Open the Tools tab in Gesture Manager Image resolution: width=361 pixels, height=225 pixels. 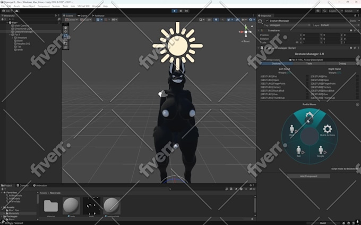pos(309,64)
